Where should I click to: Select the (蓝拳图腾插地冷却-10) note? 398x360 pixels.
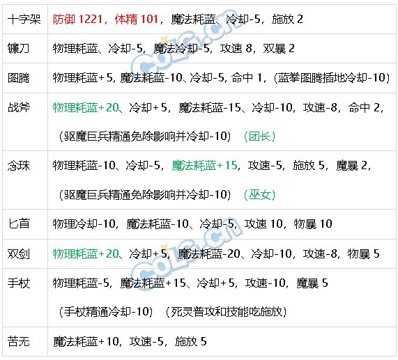[332, 78]
